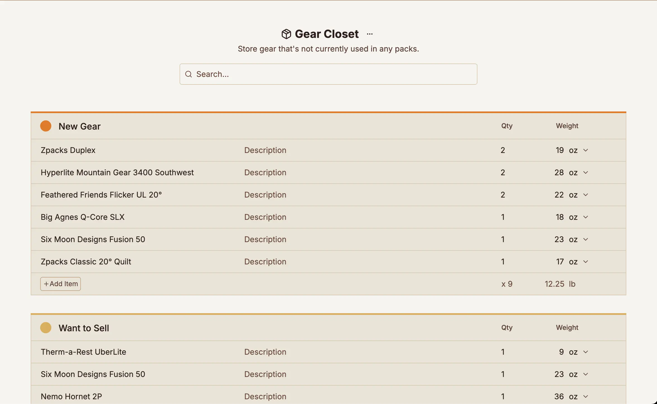The height and width of the screenshot is (404, 657).
Task: Click the Add Item button in New Gear
Action: click(61, 284)
